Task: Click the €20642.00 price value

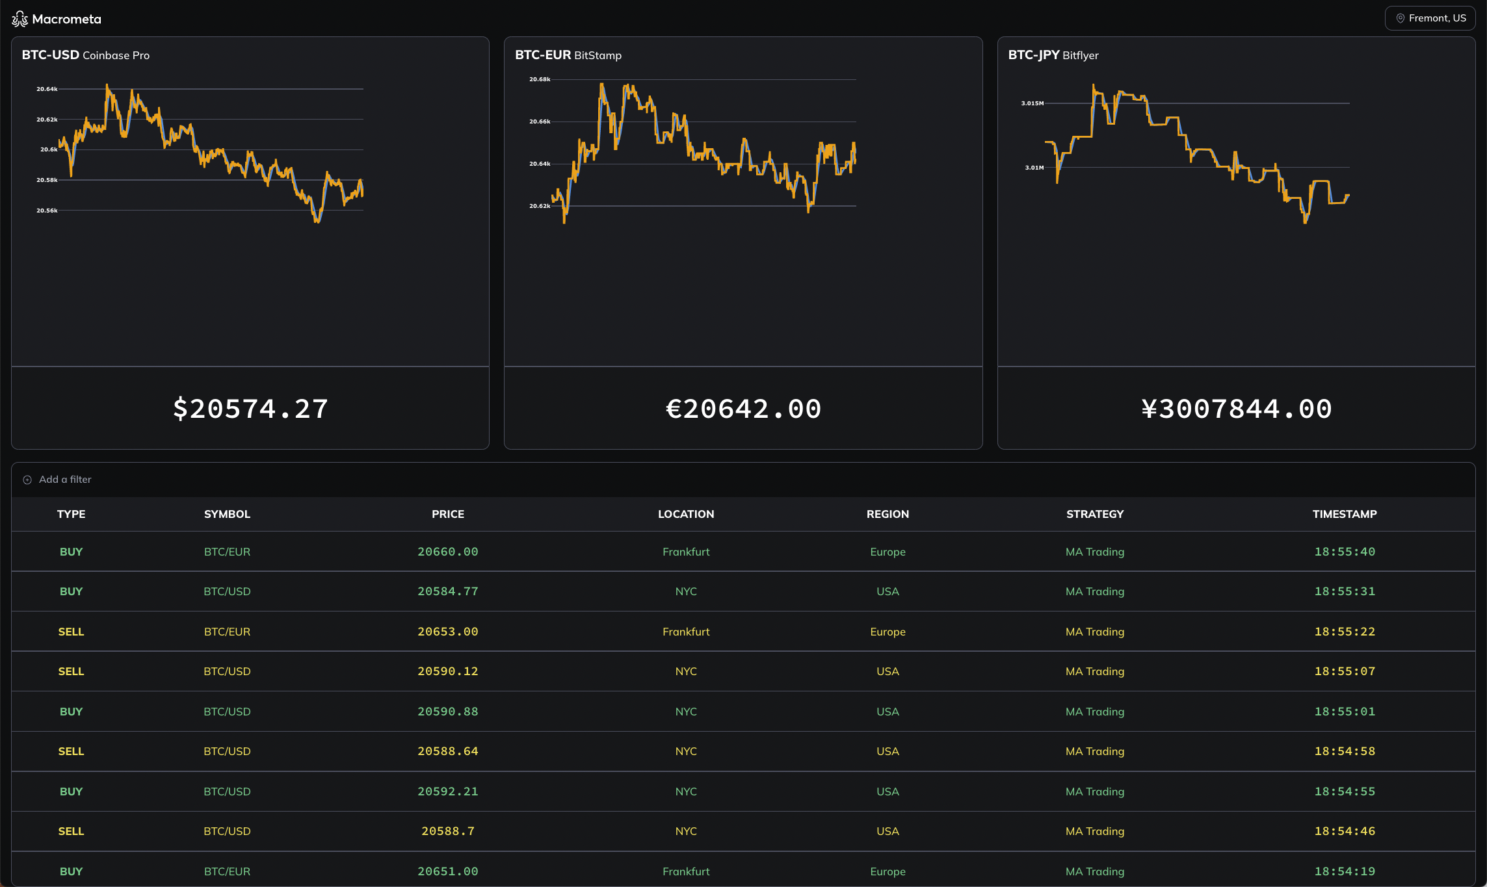Action: pyautogui.click(x=743, y=409)
